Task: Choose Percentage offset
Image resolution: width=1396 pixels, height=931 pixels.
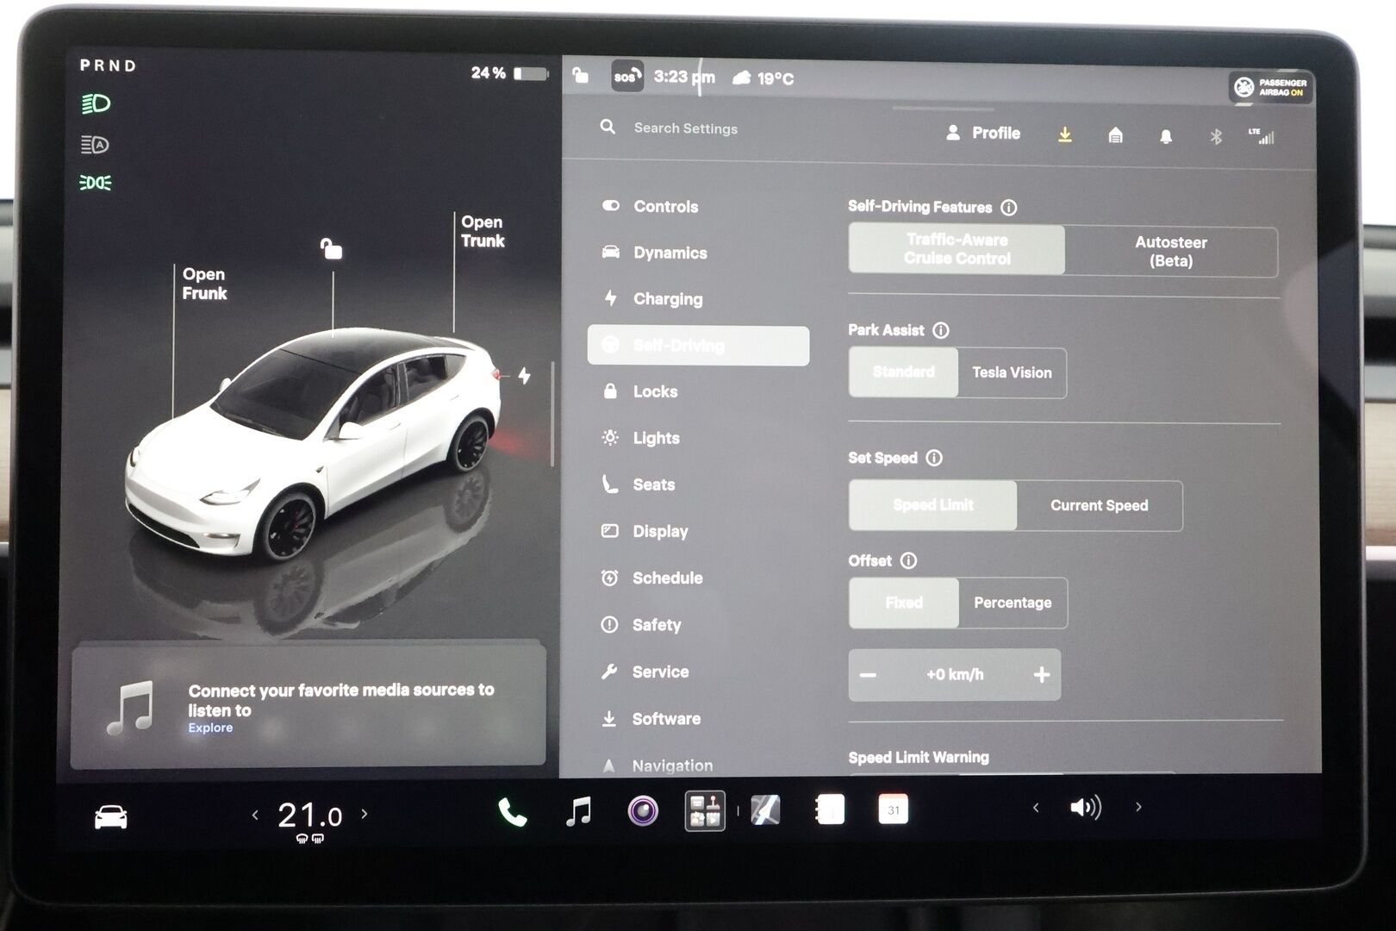Action: point(1013,603)
